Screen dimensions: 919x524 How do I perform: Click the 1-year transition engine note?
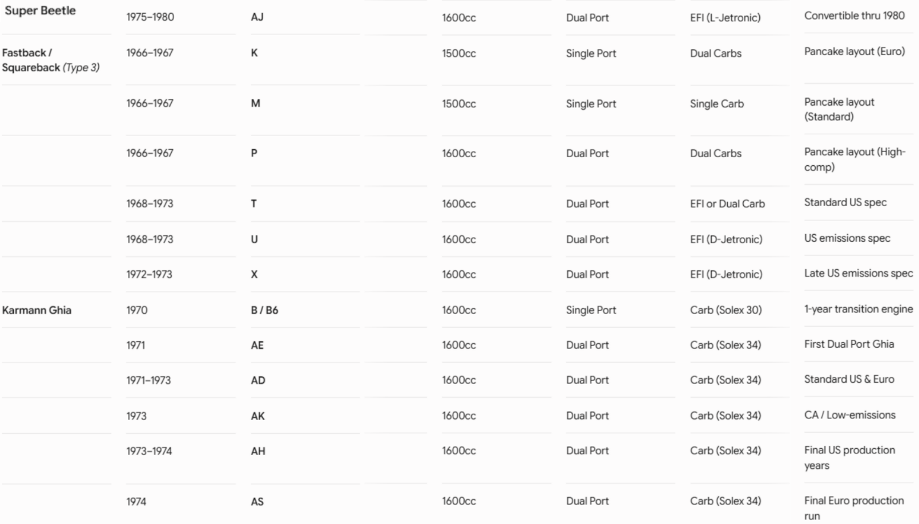coord(859,309)
